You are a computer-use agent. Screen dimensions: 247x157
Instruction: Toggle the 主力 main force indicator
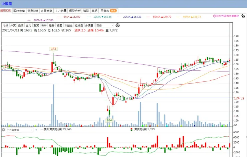[x=28, y=25]
